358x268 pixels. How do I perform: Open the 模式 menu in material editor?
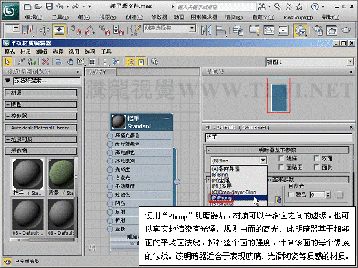[x=10, y=52]
